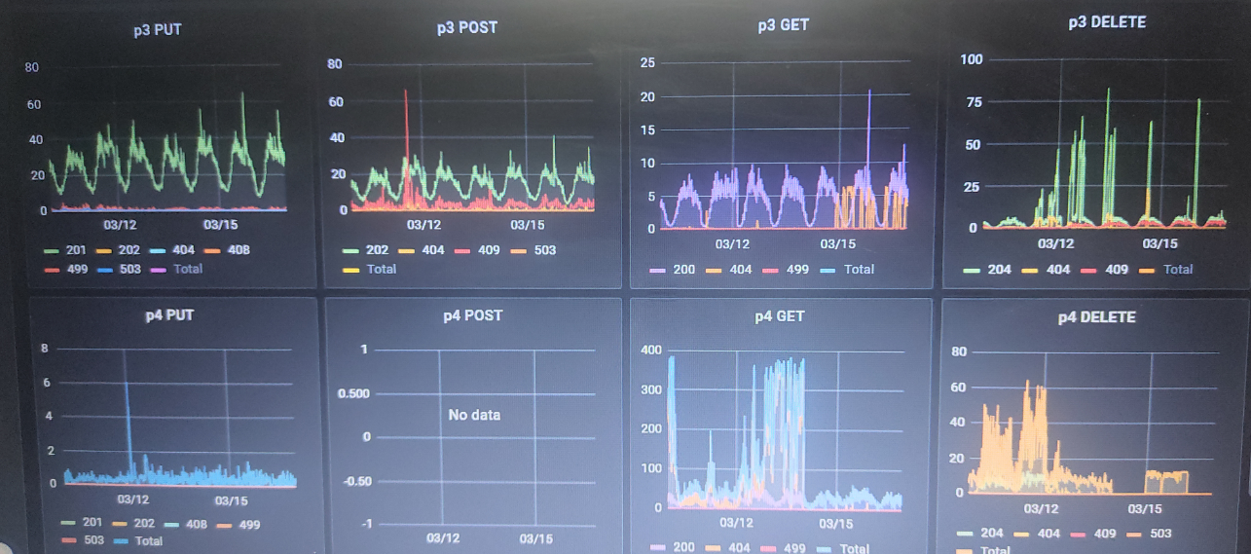
Task: Toggle the 404 series in p3 POST legend
Action: tap(421, 250)
